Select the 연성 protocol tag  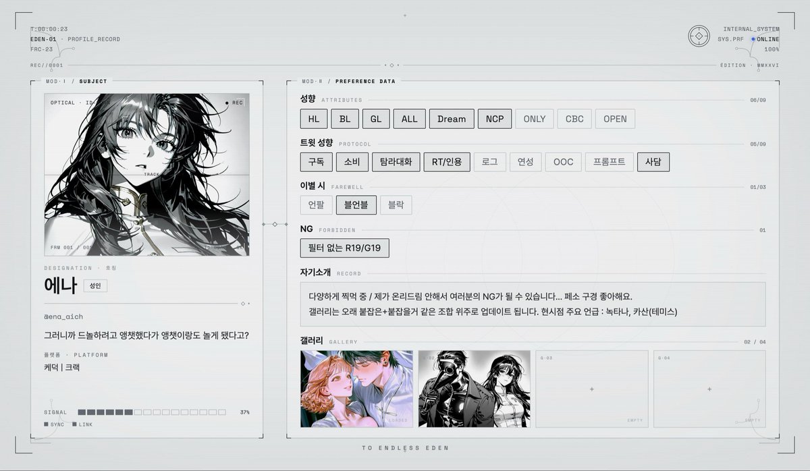[x=525, y=162]
